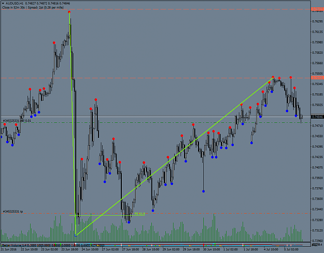Image resolution: width=324 pixels, height=253 pixels.
Task: Click price axis label 0.74710
Action: (x=318, y=125)
